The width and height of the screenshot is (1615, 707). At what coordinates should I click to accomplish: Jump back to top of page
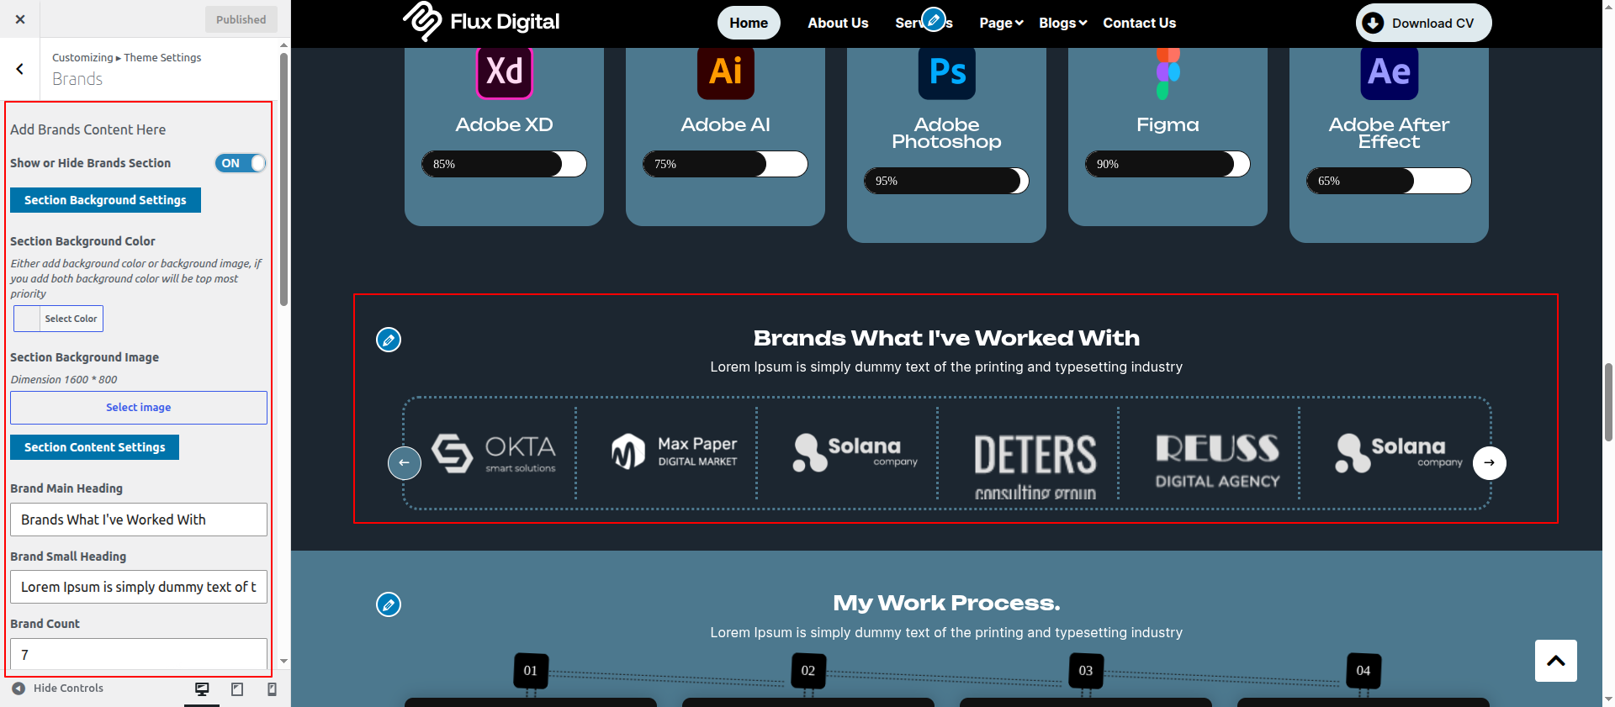coord(1556,661)
